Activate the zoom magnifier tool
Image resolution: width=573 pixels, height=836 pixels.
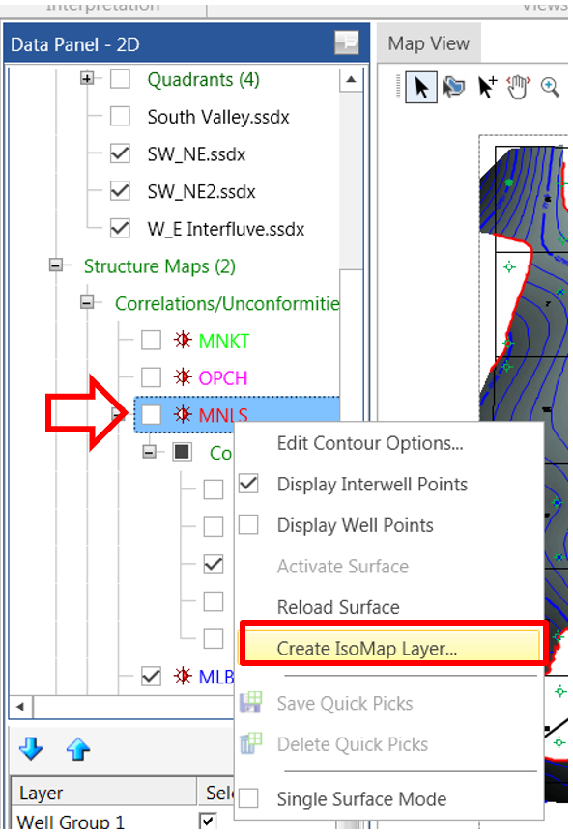(550, 87)
